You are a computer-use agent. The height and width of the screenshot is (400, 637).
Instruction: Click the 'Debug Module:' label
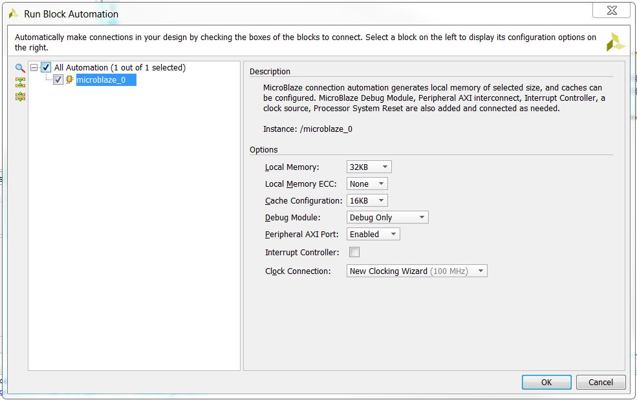(292, 217)
